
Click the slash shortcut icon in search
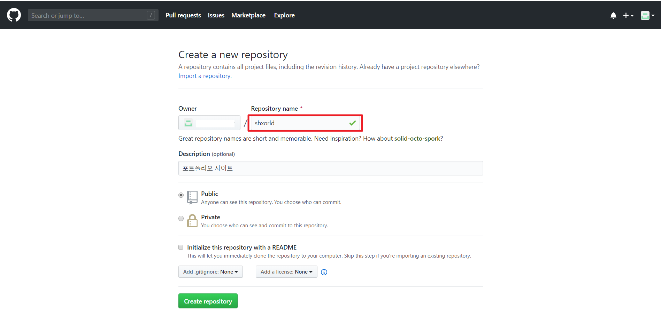[x=151, y=15]
